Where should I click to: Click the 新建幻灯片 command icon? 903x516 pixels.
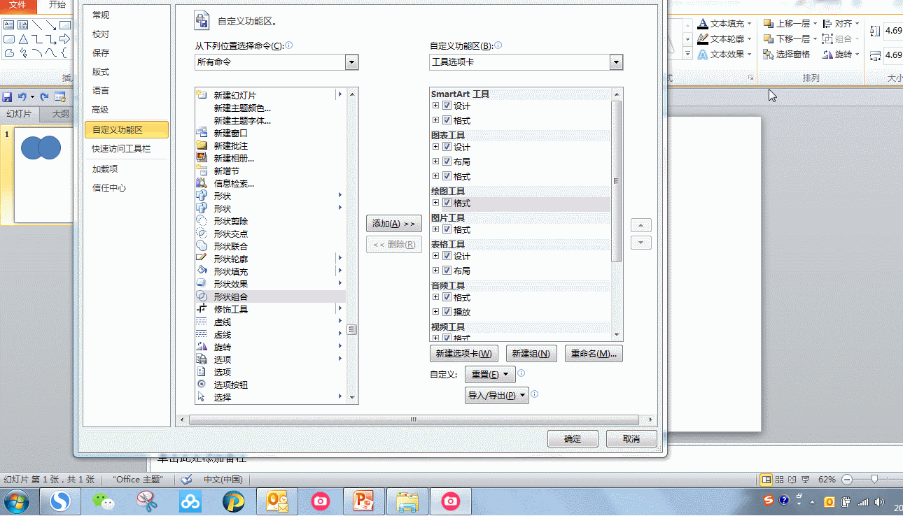click(202, 94)
